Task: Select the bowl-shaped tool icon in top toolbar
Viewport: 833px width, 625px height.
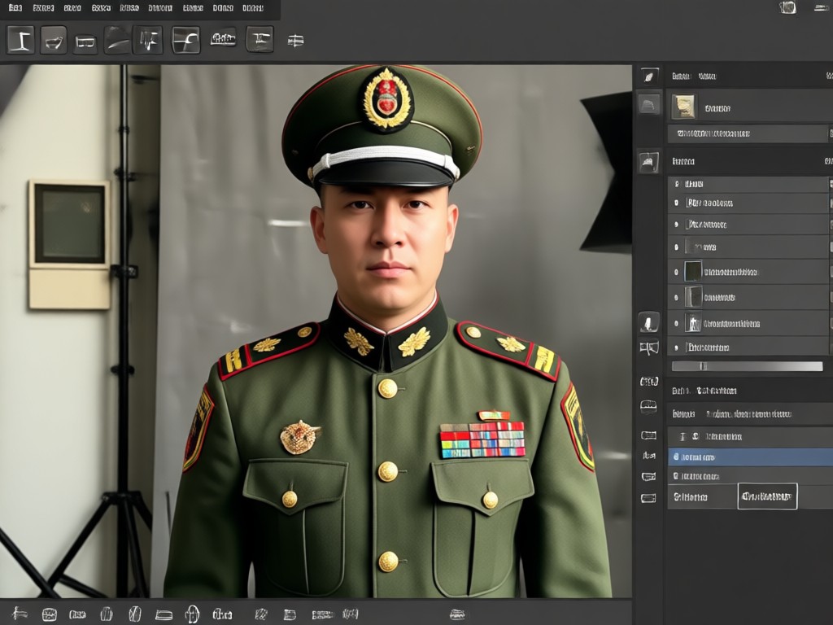Action: coord(54,41)
